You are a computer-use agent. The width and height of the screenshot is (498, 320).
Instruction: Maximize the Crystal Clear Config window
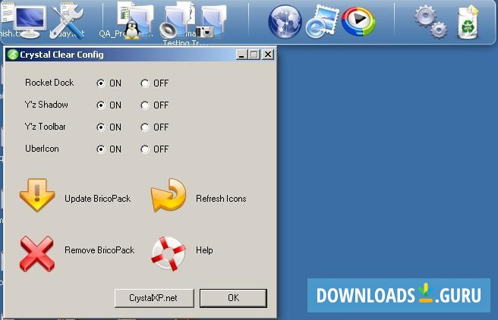254,55
